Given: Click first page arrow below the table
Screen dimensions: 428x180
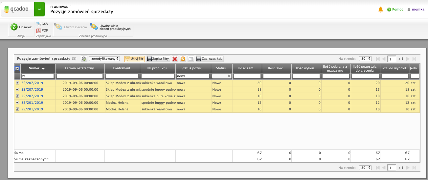Looking at the screenshot, I should 378,168.
